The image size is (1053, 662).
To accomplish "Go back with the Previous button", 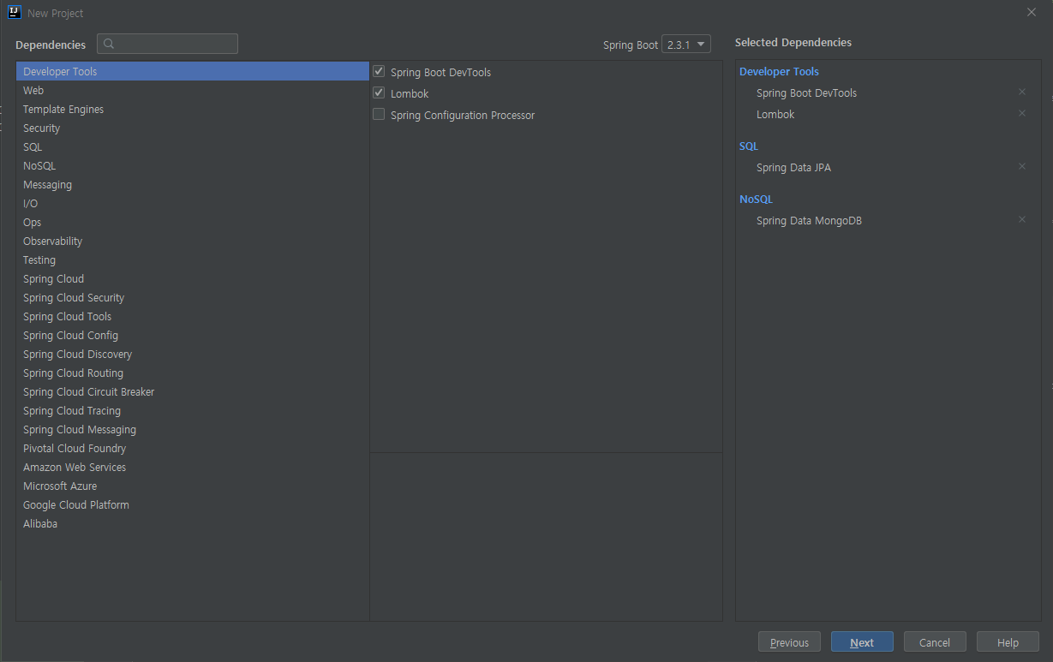I will [x=789, y=642].
